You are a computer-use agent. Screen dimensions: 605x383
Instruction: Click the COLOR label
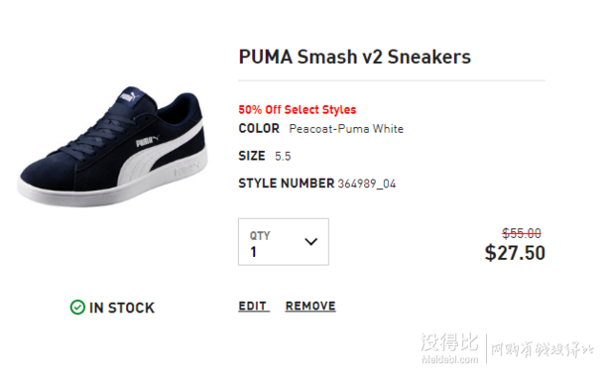point(259,128)
